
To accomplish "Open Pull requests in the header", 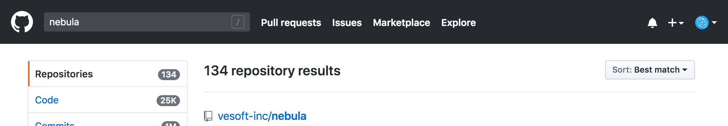I will coord(291,23).
